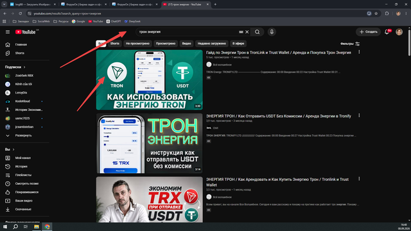Open the Windows Start menu
411x231 pixels.
coord(5,227)
